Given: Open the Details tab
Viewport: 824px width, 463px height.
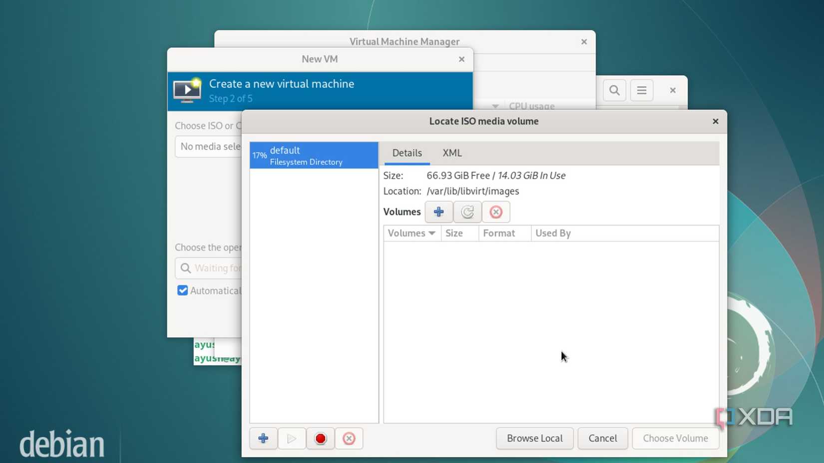Looking at the screenshot, I should [x=407, y=153].
